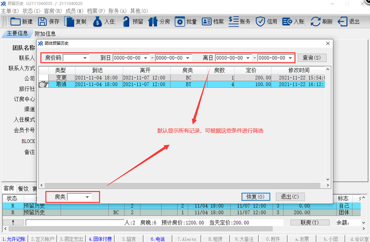370x242 pixels.
Task: Expand the 房价码 rate code dropdown
Action: click(85, 58)
